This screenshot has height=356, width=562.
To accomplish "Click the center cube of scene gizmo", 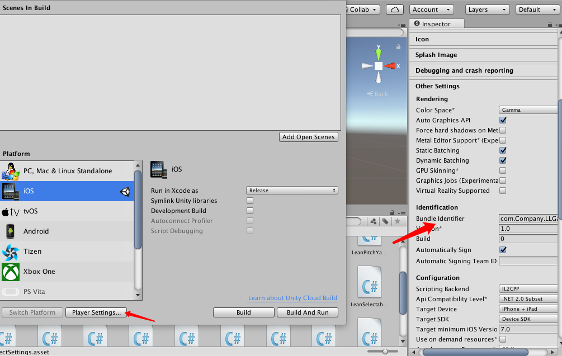I will pyautogui.click(x=379, y=66).
